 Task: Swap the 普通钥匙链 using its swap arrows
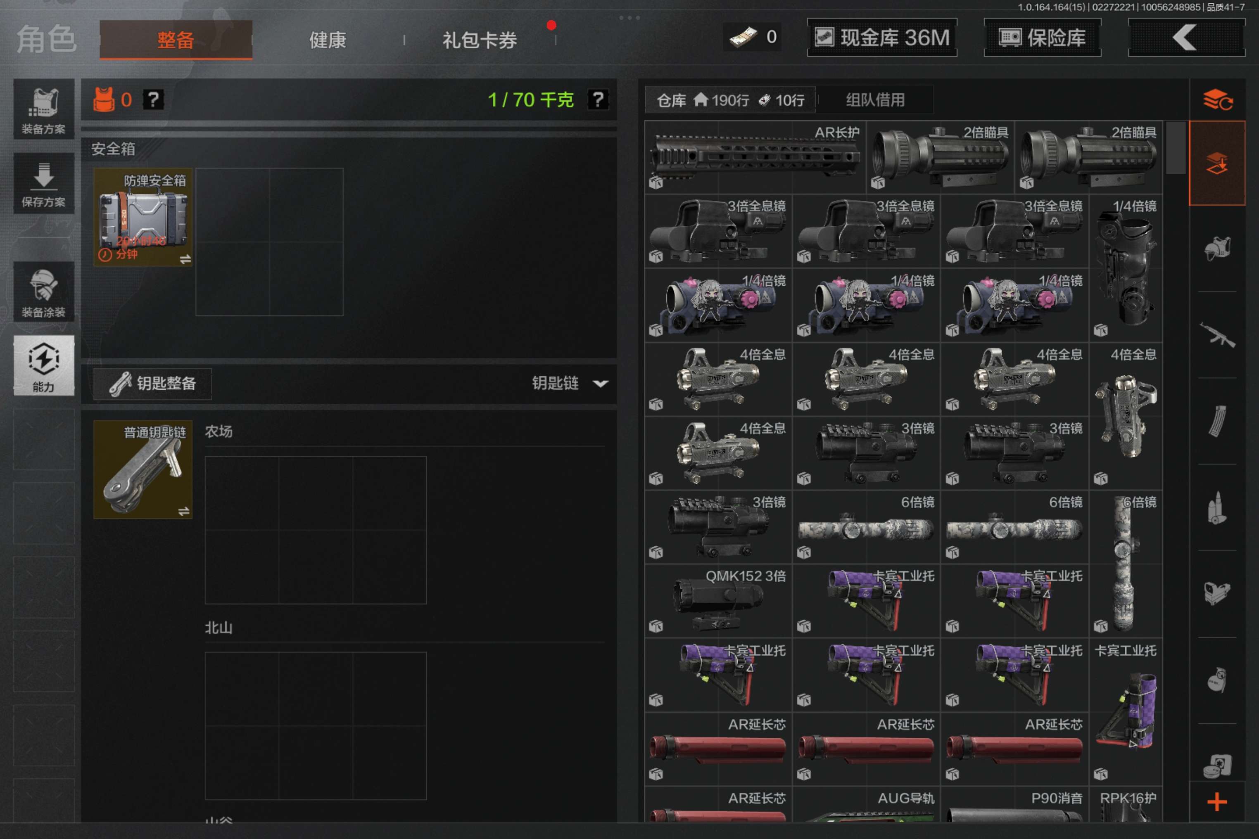[183, 511]
